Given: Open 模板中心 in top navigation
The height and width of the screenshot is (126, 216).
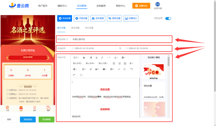Looking at the screenshot, I should tap(62, 6).
